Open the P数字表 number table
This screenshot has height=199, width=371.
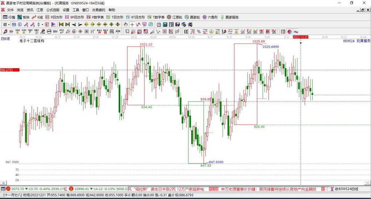pos(95,17)
